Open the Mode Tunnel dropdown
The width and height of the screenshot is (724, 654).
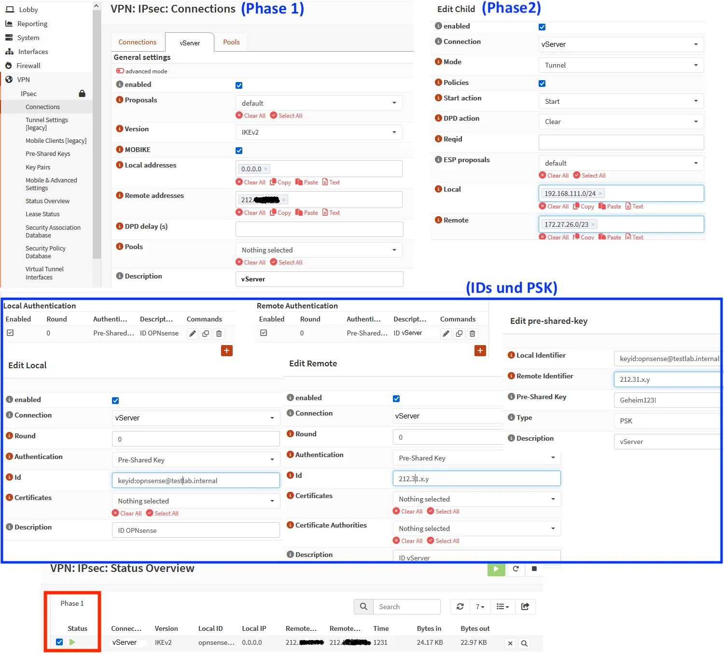[x=621, y=65]
